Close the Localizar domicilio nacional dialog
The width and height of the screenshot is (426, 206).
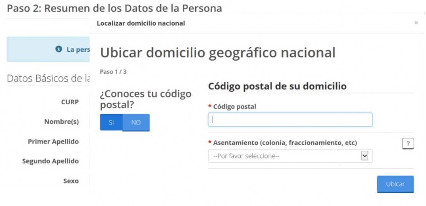coord(416,23)
